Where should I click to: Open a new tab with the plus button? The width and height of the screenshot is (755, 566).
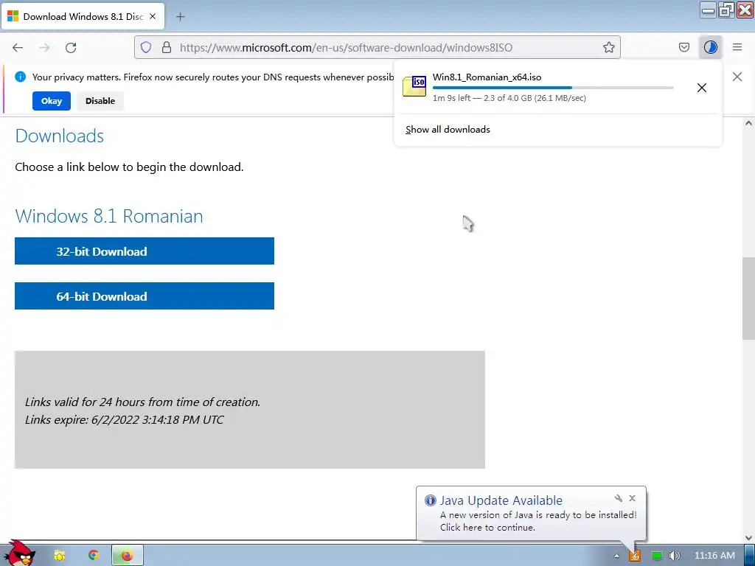(180, 17)
